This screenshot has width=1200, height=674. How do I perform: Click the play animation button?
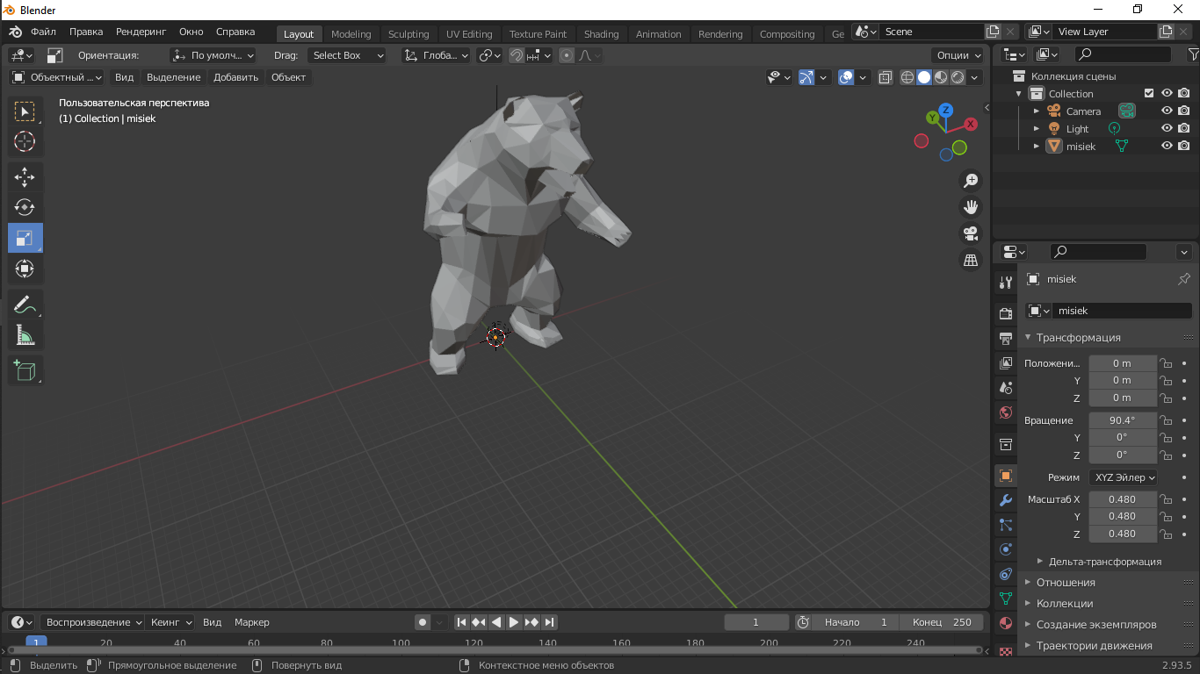click(x=514, y=622)
